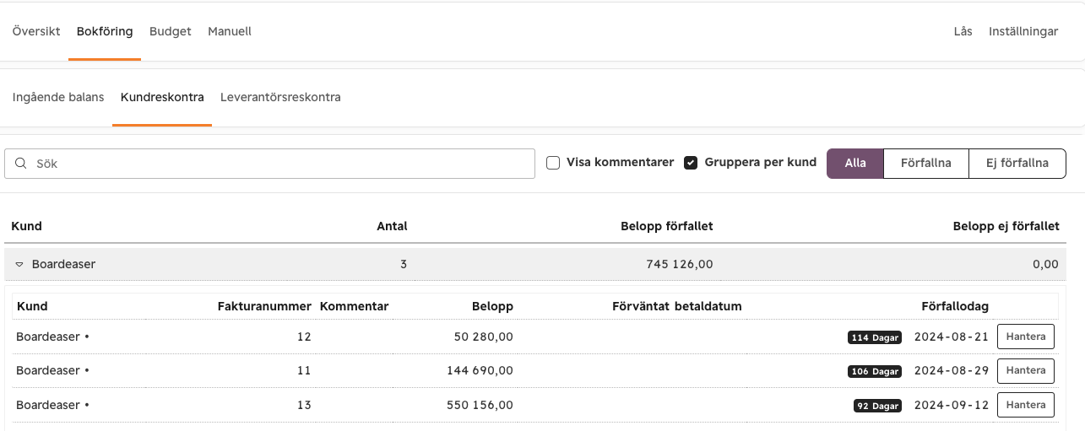Click the 114 Dagar overdue badge
This screenshot has width=1085, height=431.
pyautogui.click(x=875, y=337)
